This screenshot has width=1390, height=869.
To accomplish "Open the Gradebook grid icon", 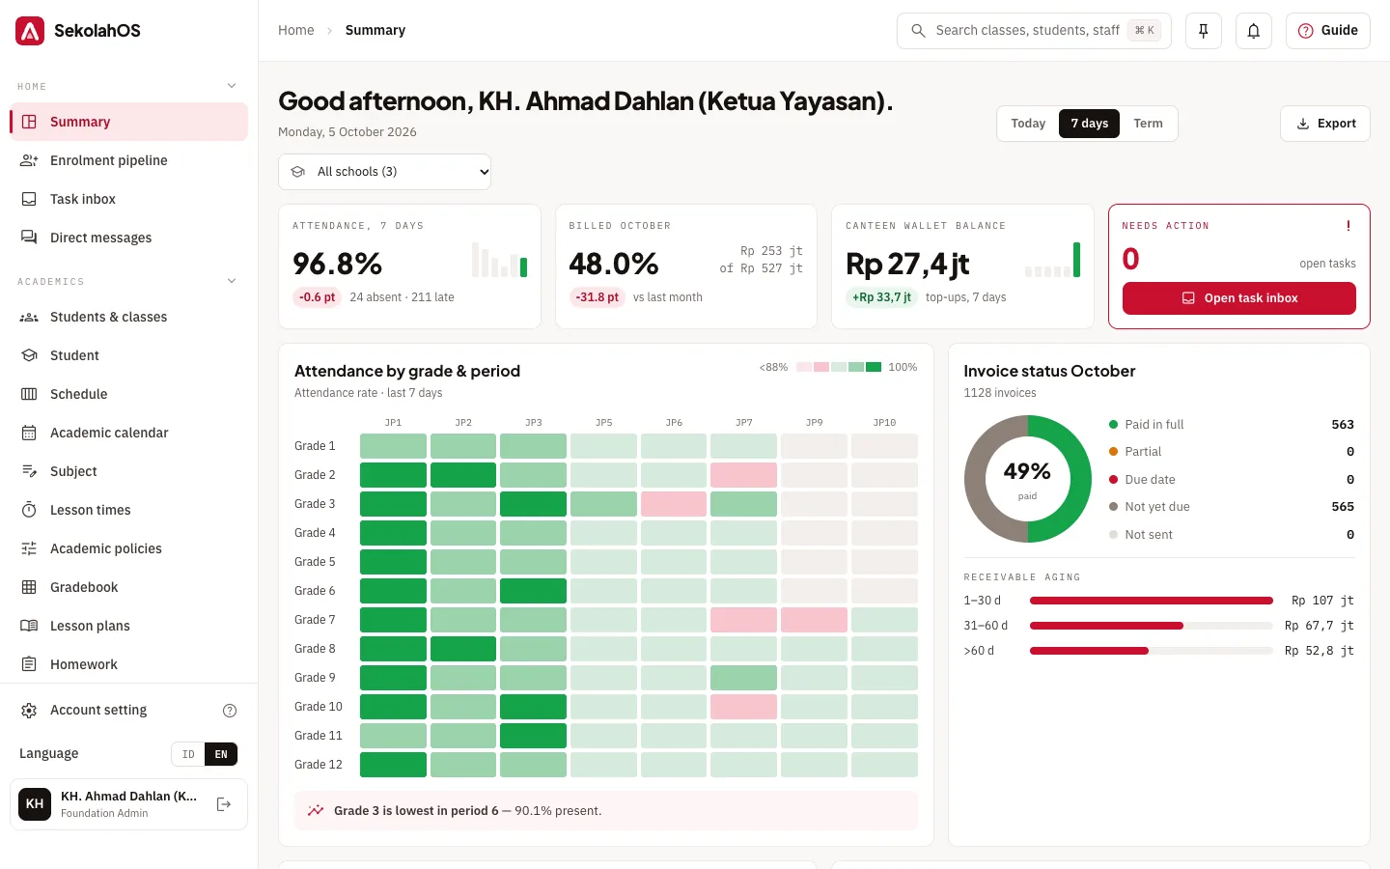I will pos(29,587).
